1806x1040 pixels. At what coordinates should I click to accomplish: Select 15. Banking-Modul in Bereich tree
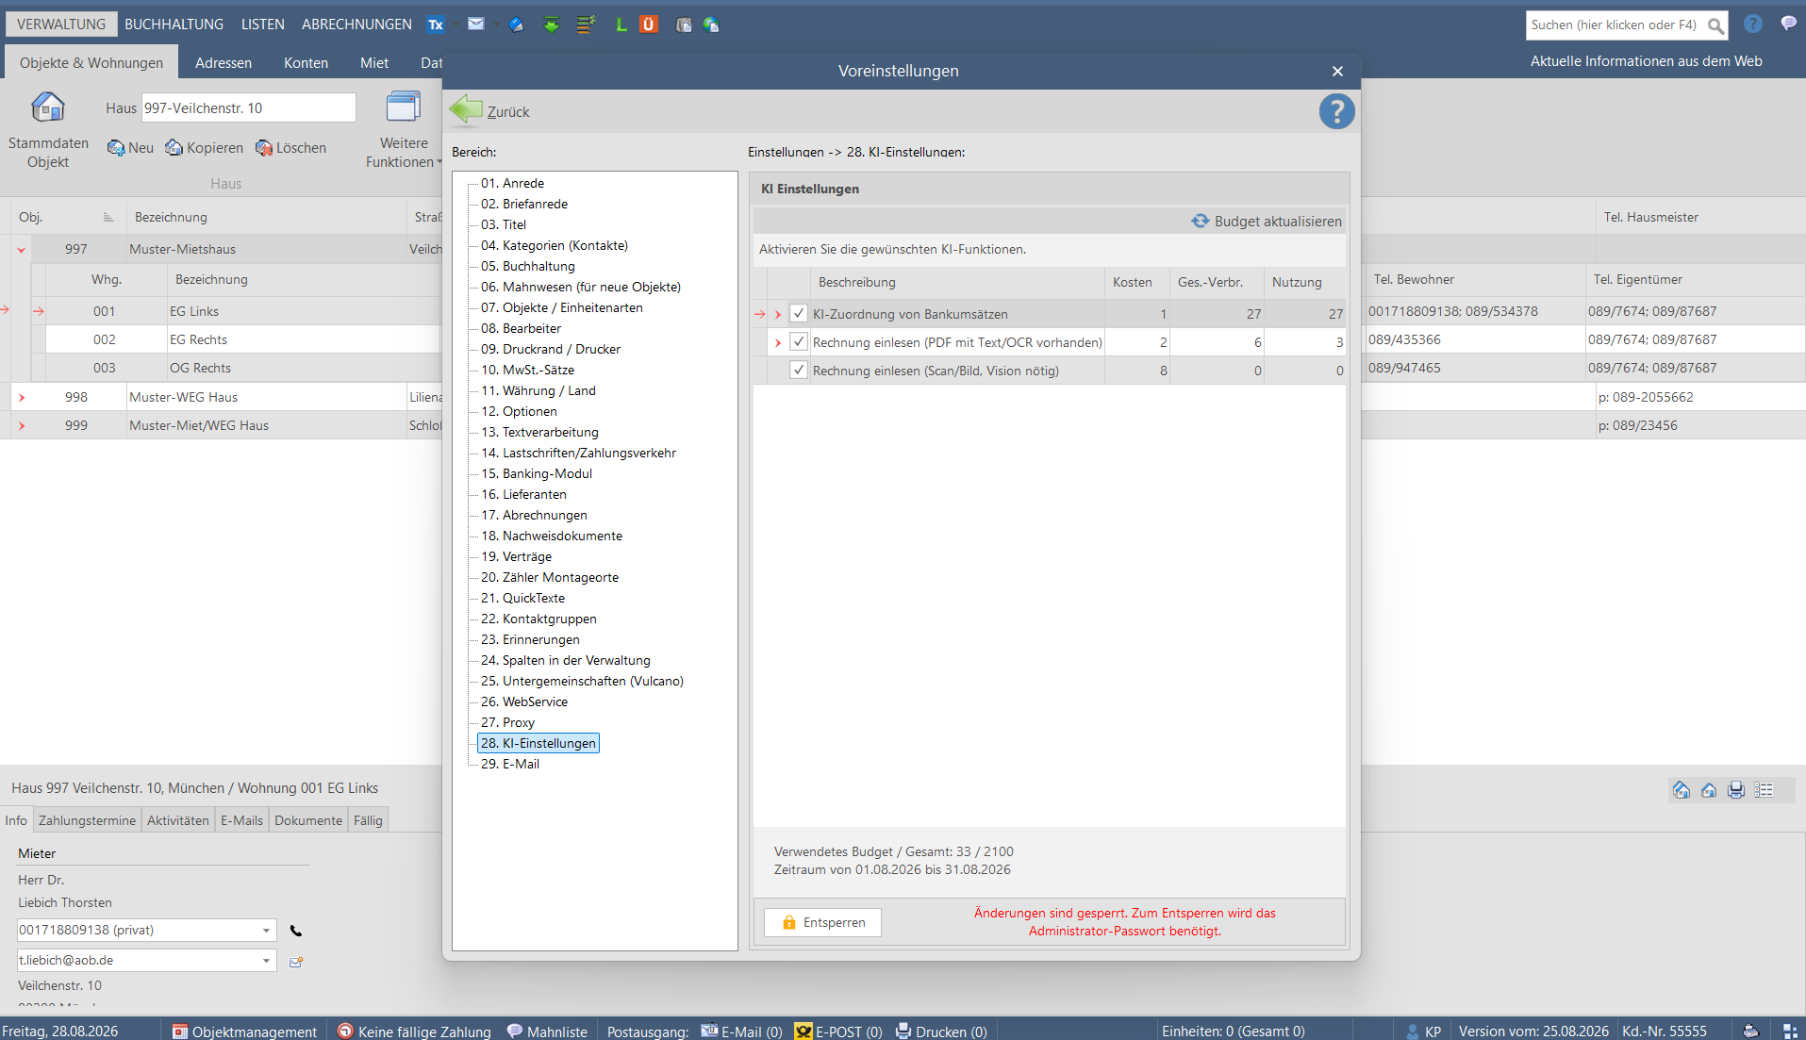[x=537, y=473]
